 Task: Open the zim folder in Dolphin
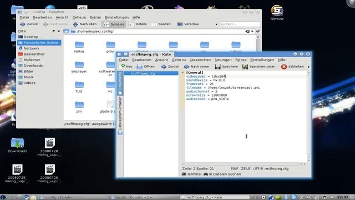tap(79, 107)
